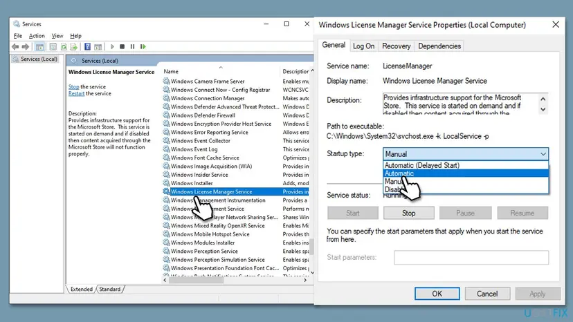This screenshot has height=322, width=573.
Task: Choose Automatic (Delayed Start) startup option
Action: point(466,165)
